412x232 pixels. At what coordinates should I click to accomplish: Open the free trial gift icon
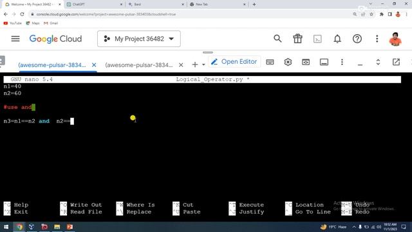[x=297, y=39]
